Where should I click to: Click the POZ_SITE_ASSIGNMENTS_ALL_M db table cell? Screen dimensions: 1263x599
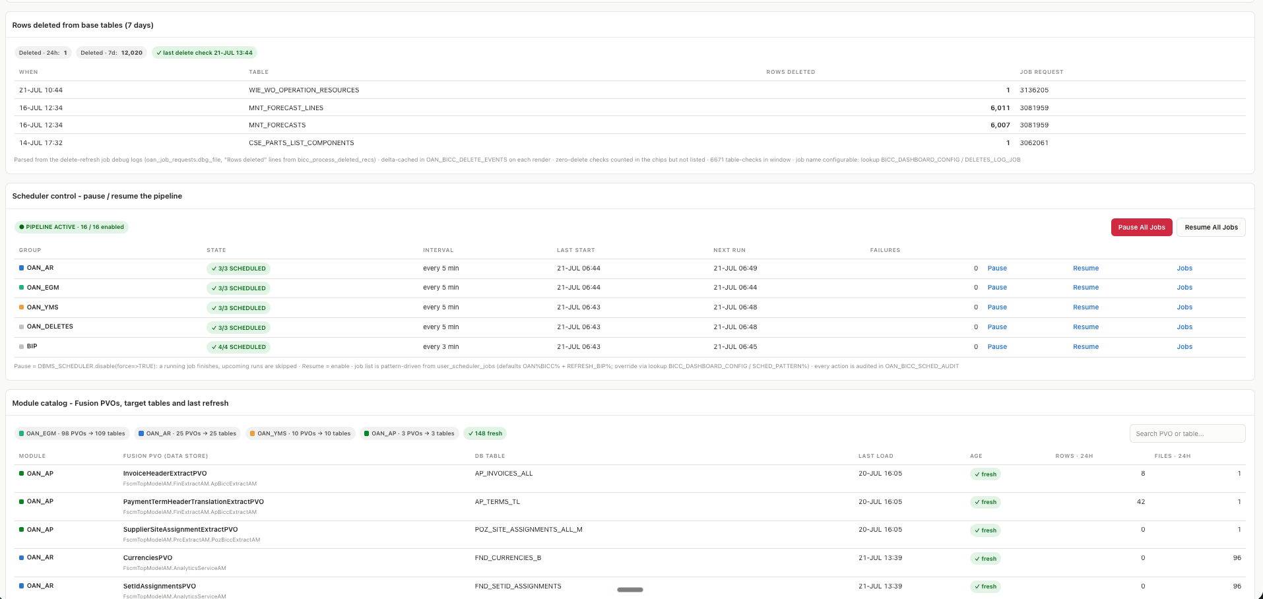click(x=529, y=530)
